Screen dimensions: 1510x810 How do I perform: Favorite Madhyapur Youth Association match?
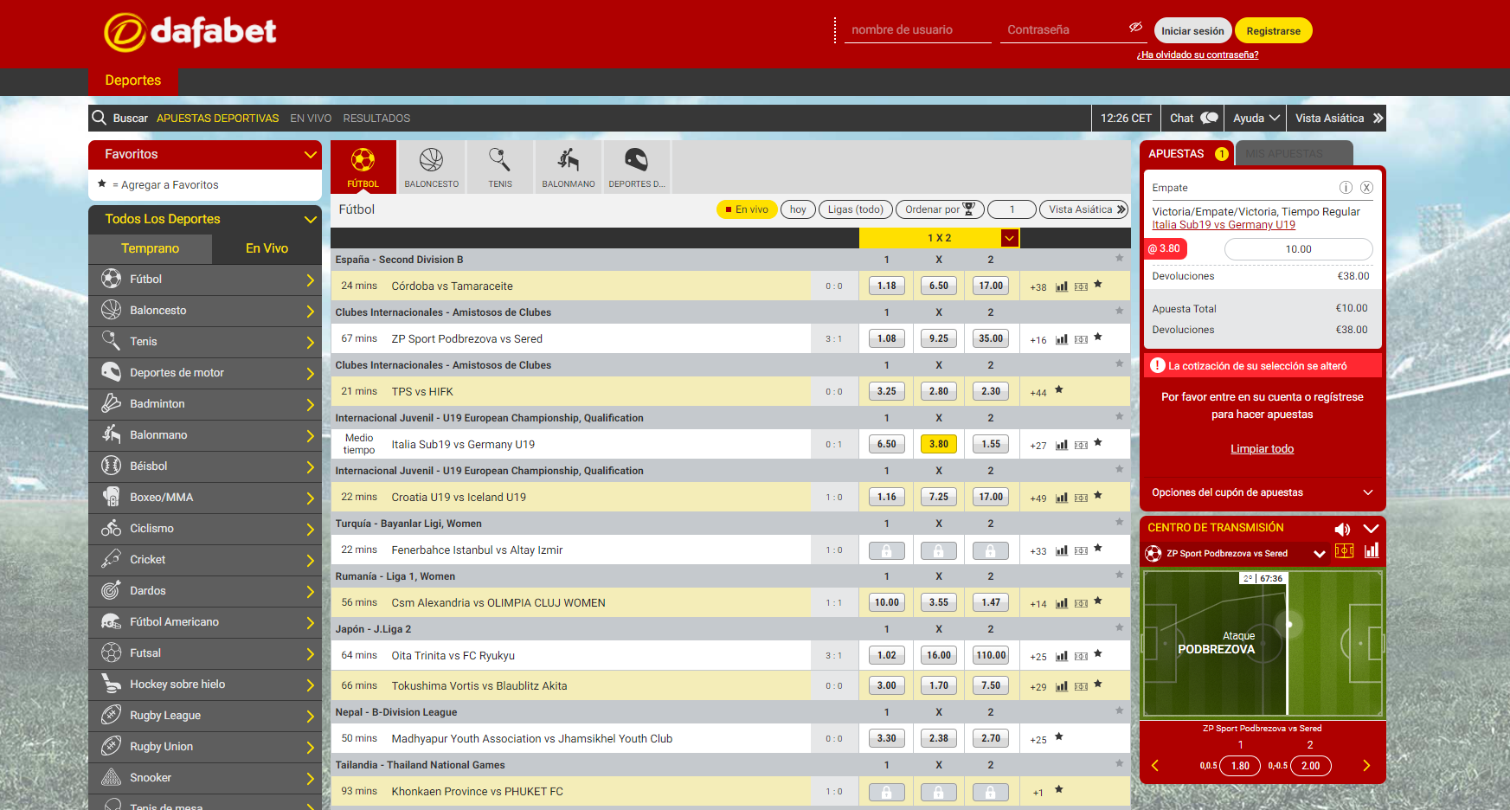[1059, 736]
